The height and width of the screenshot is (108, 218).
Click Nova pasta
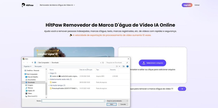click(38, 66)
